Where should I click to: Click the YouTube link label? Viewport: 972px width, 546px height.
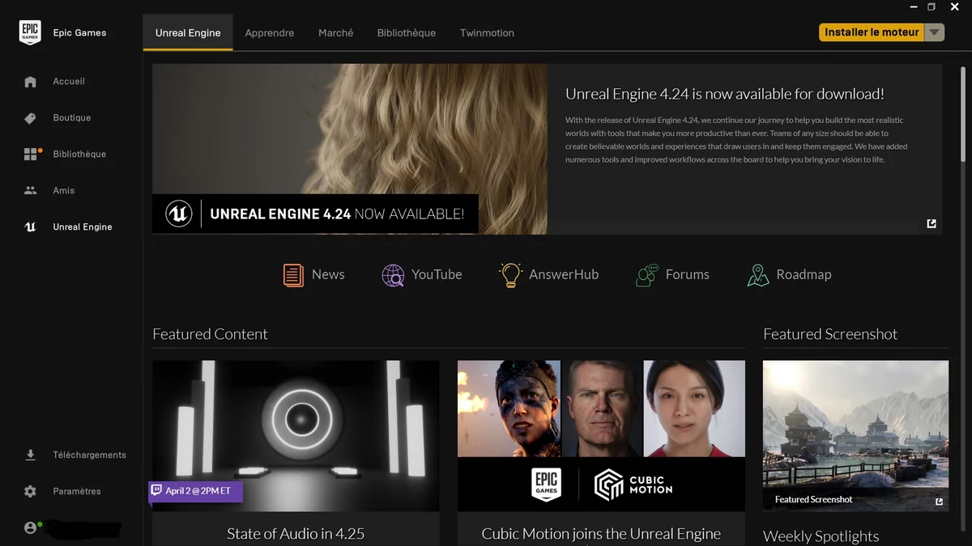(x=437, y=275)
